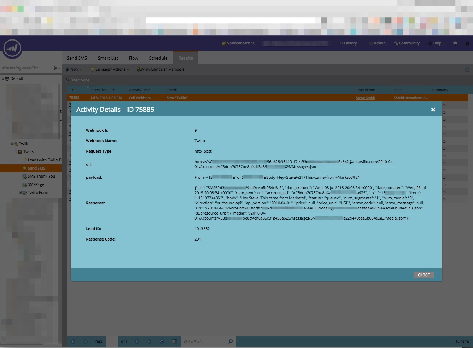
Task: Go to next page icon
Action: [x=137, y=341]
